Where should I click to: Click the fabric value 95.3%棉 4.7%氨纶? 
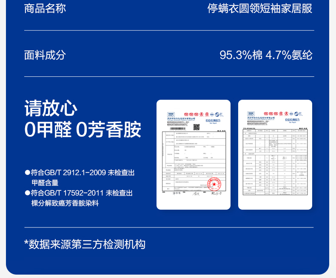[x=266, y=55]
